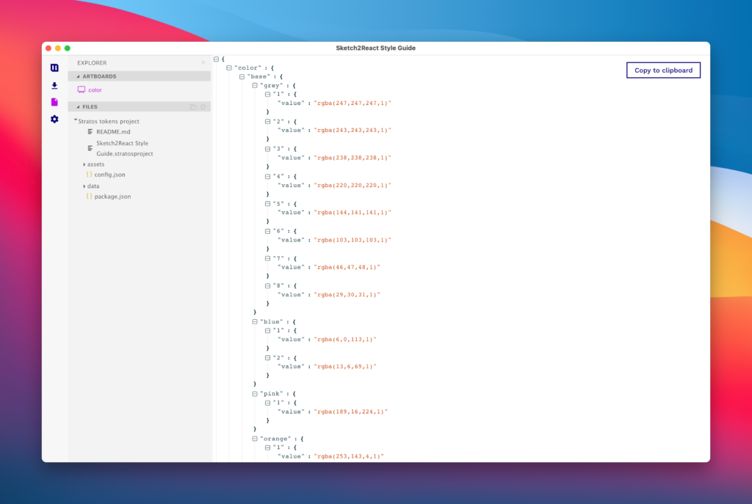Refresh the file tree using the FILES header icon

[x=205, y=106]
